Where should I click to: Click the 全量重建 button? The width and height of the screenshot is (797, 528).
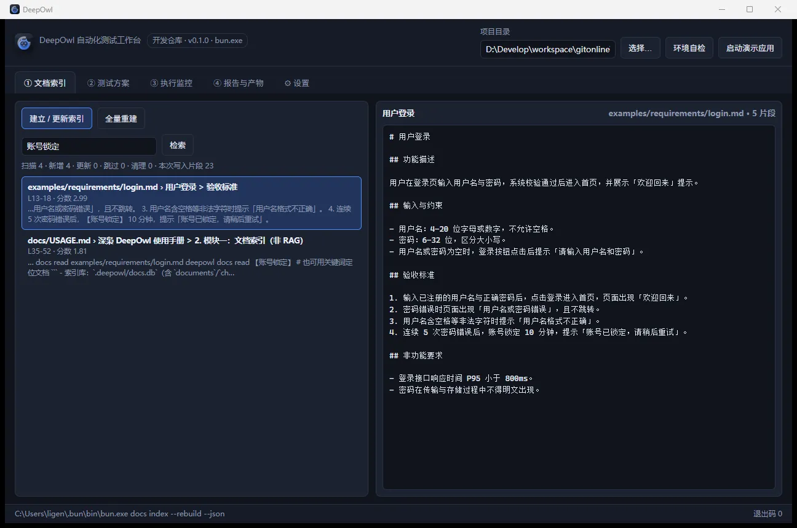click(121, 119)
